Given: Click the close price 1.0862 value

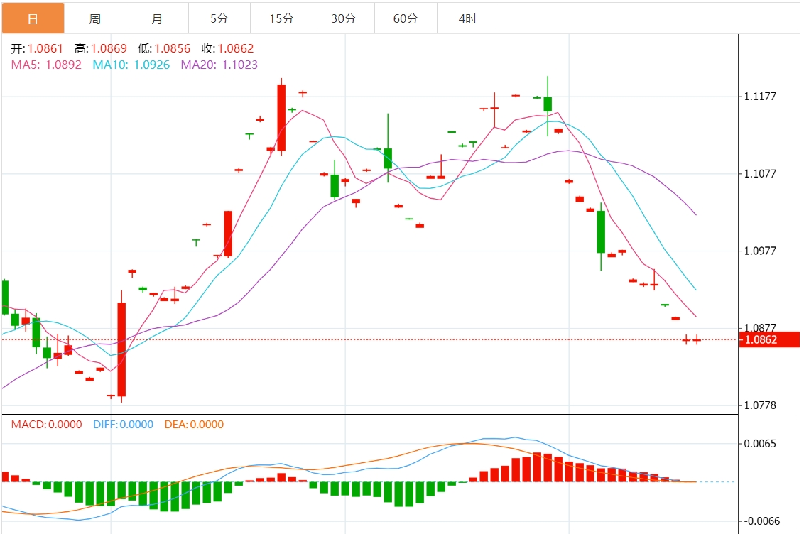Looking at the screenshot, I should (x=236, y=49).
